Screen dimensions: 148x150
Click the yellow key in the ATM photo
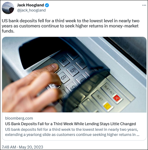tap(107, 106)
